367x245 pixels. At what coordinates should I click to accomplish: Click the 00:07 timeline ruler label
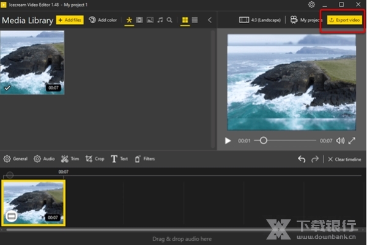click(x=64, y=172)
